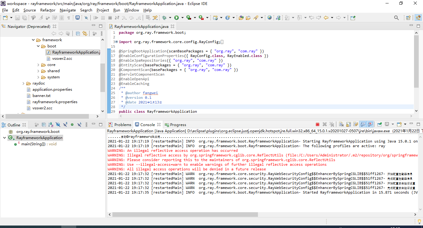This screenshot has height=228, width=423.
Task: Click the Sort alphabetically icon in Outline
Action: (51, 125)
